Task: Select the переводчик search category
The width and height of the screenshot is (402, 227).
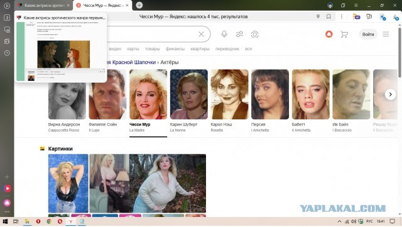Action: pyautogui.click(x=227, y=49)
